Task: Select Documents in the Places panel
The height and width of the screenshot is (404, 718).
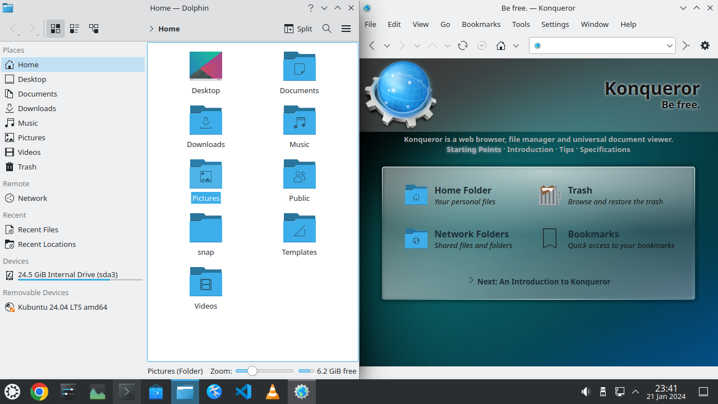Action: (x=72, y=94)
